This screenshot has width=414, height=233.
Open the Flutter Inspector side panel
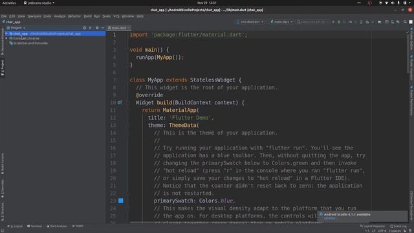411,68
